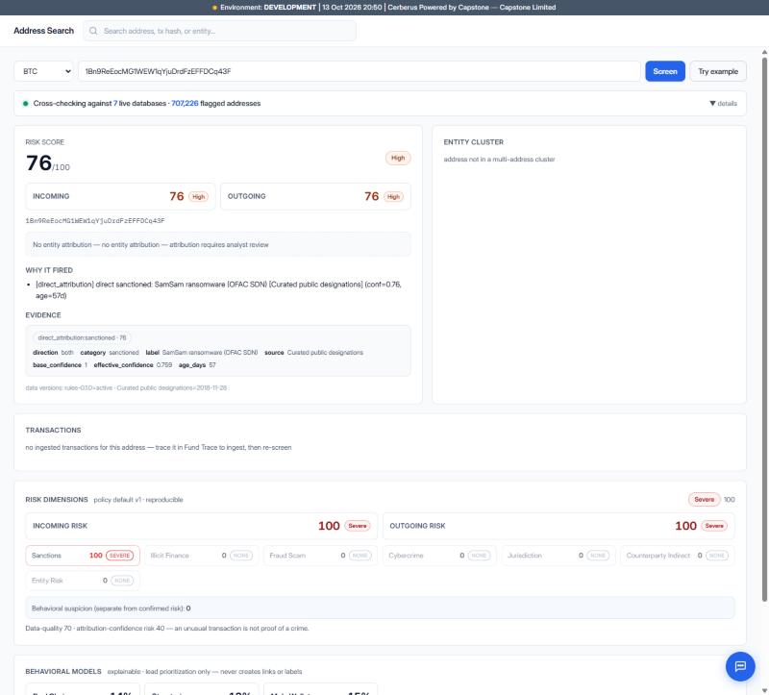Image resolution: width=769 pixels, height=695 pixels.
Task: Open the Sanctions 100 SEVERE dimension
Action: (83, 556)
